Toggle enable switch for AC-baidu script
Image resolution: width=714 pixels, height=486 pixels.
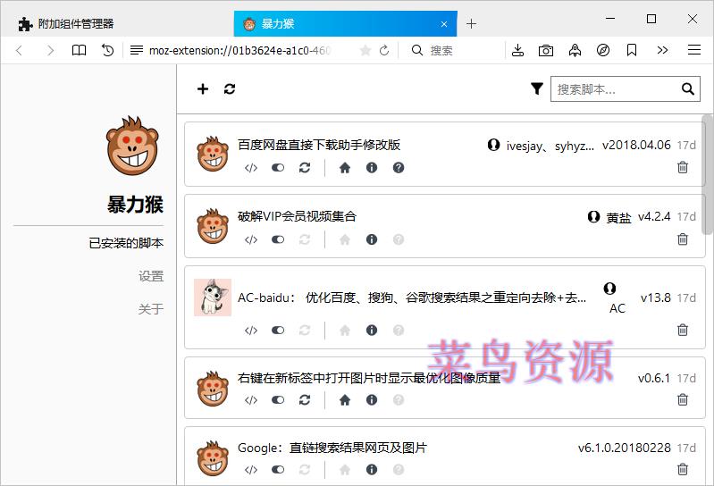(x=278, y=330)
